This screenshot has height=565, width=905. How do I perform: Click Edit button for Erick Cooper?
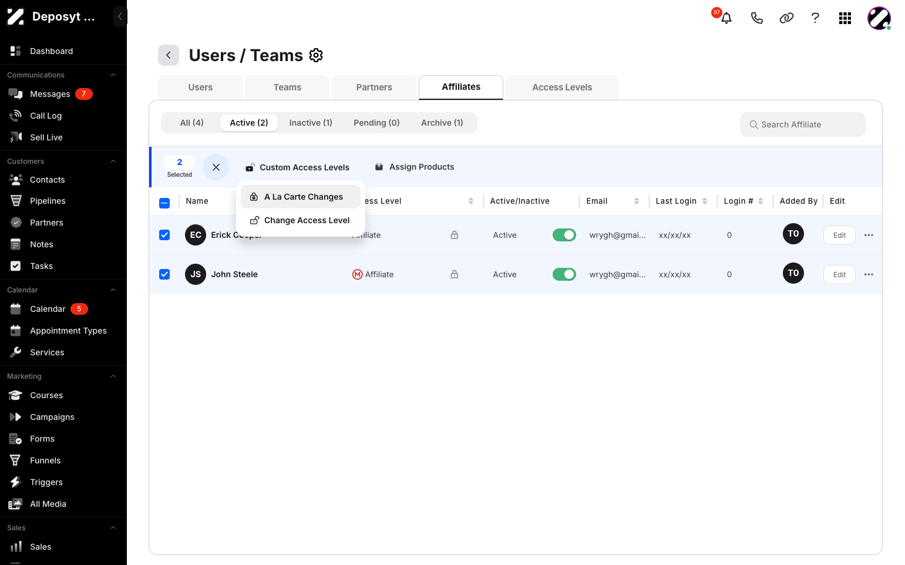[839, 235]
